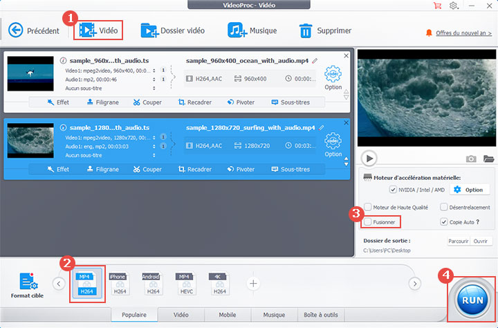Select the ocean video thumbnail
This screenshot has width=498, height=328.
click(x=30, y=74)
